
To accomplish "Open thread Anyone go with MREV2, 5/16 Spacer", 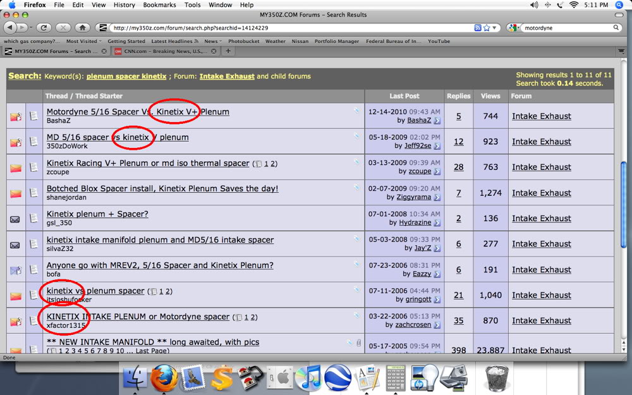I will point(160,265).
